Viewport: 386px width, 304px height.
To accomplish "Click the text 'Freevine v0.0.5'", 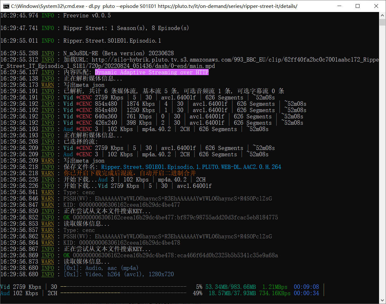I will (87, 15).
